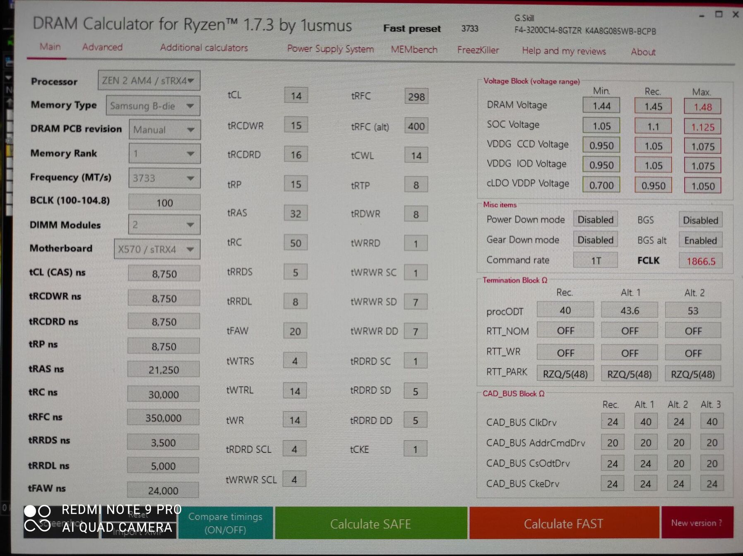This screenshot has width=743, height=556.
Task: Click the tRRDS ns value 3,500
Action: click(163, 443)
